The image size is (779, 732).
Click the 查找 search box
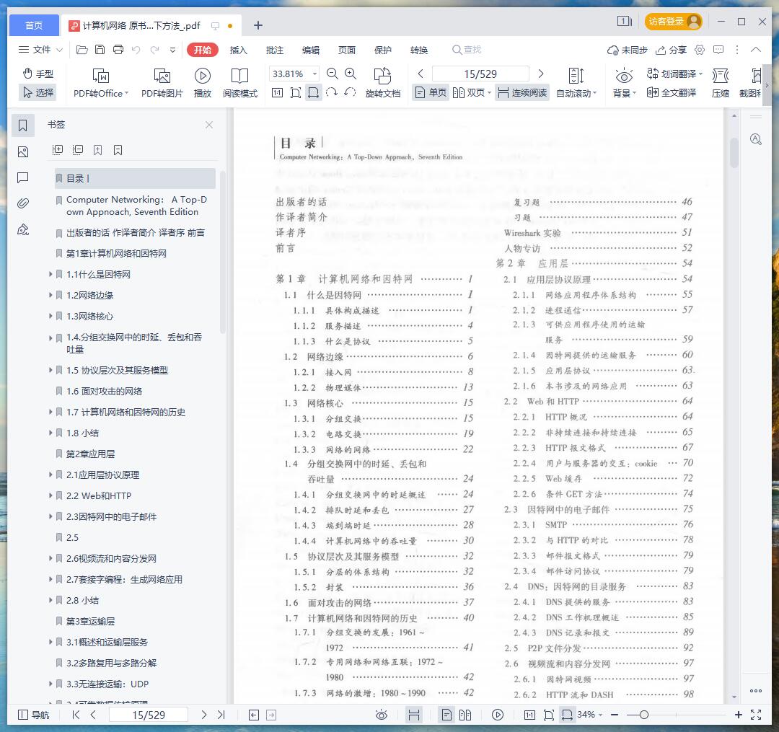pyautogui.click(x=467, y=50)
